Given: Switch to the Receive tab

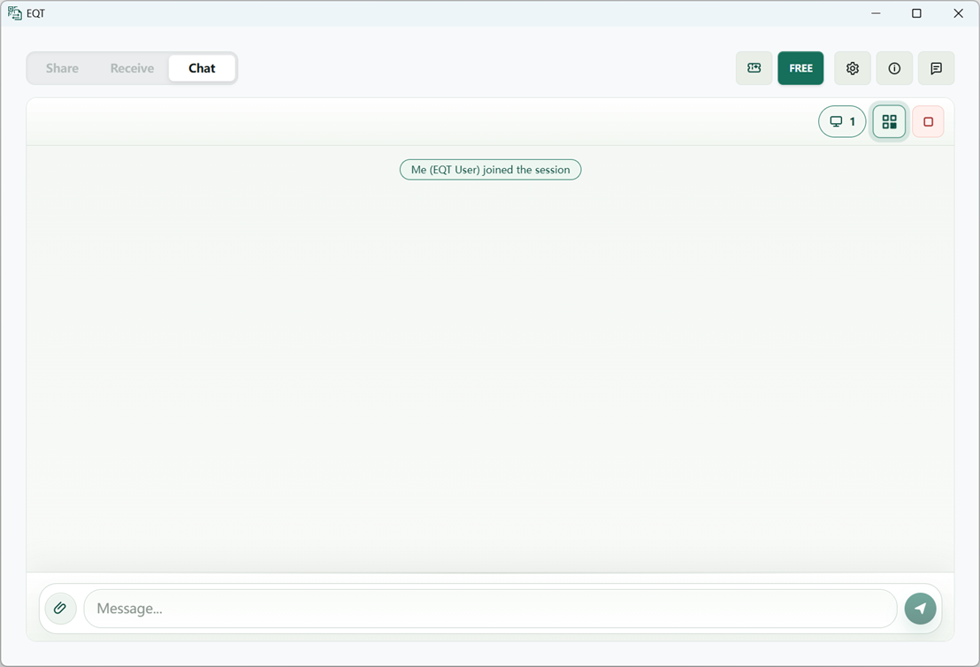Looking at the screenshot, I should [132, 68].
